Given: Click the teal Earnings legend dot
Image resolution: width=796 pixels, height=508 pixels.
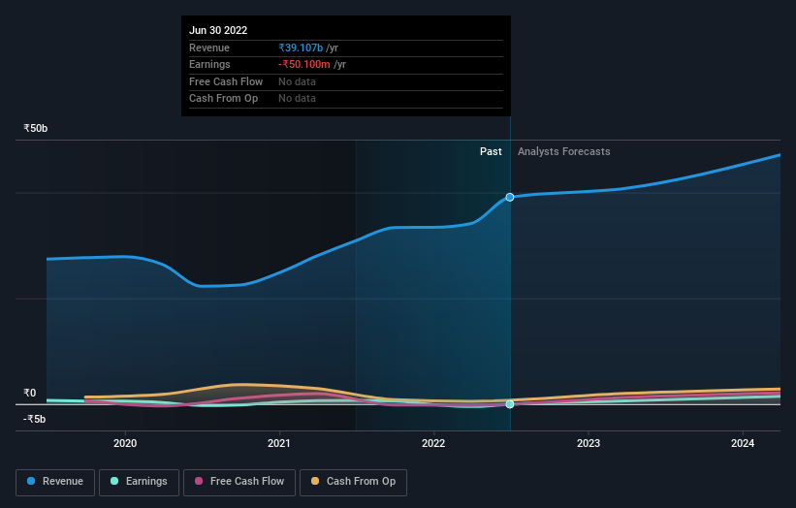Looking at the screenshot, I should [114, 481].
